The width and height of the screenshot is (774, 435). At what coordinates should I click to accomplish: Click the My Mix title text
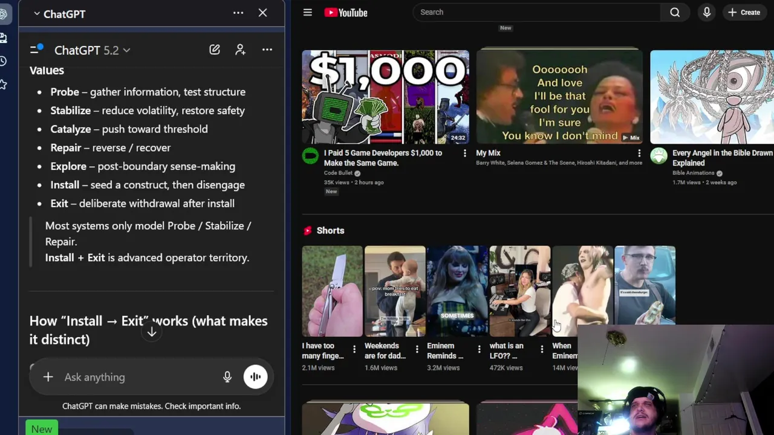pyautogui.click(x=488, y=153)
